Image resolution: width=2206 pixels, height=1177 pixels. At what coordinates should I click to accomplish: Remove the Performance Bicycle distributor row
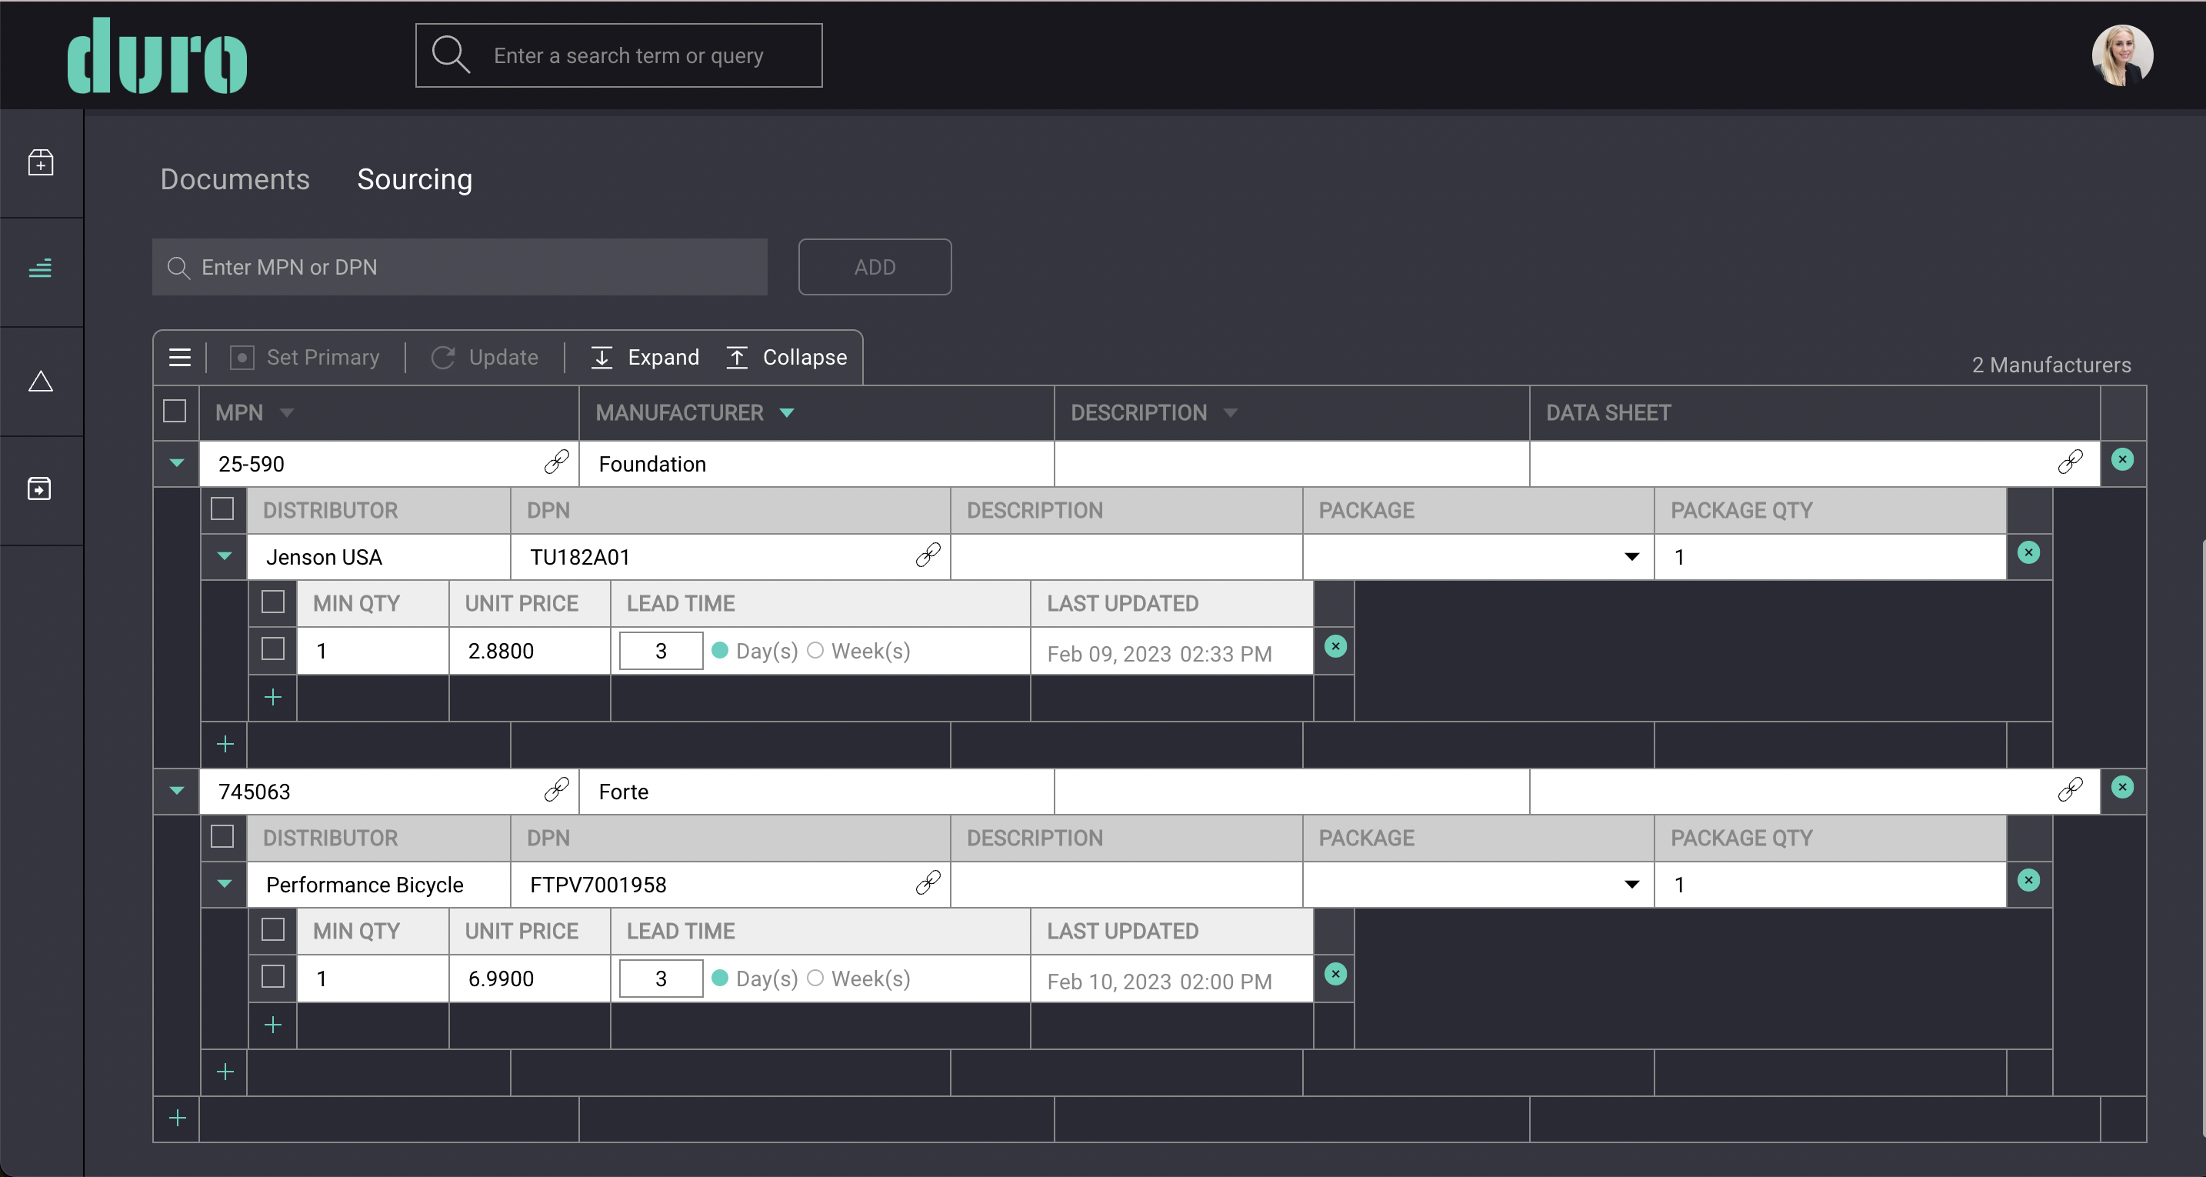click(x=2028, y=881)
